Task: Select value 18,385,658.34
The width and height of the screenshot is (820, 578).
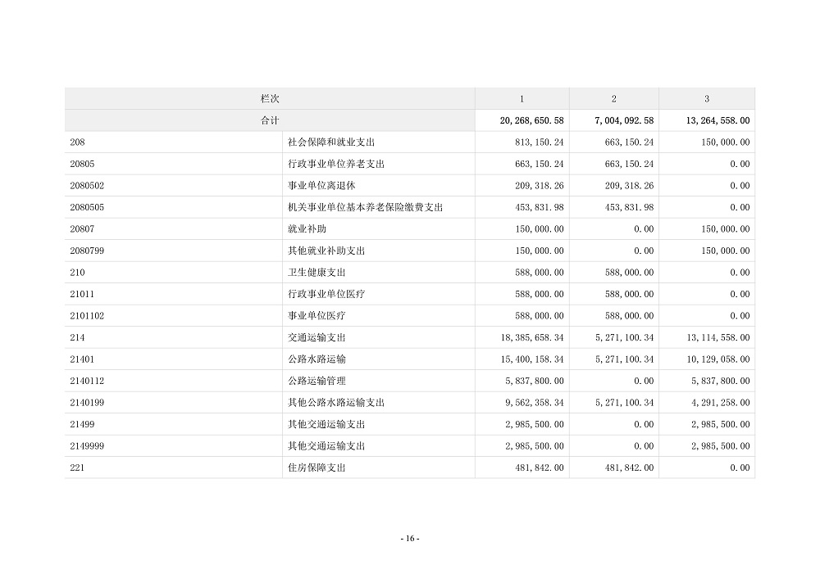Action: [x=532, y=337]
